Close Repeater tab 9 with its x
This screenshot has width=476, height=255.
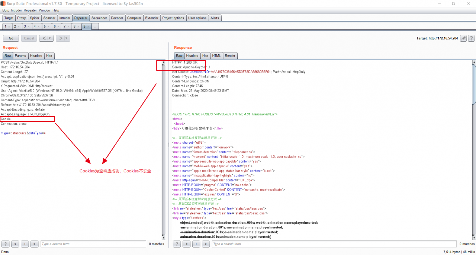pyautogui.click(x=88, y=27)
